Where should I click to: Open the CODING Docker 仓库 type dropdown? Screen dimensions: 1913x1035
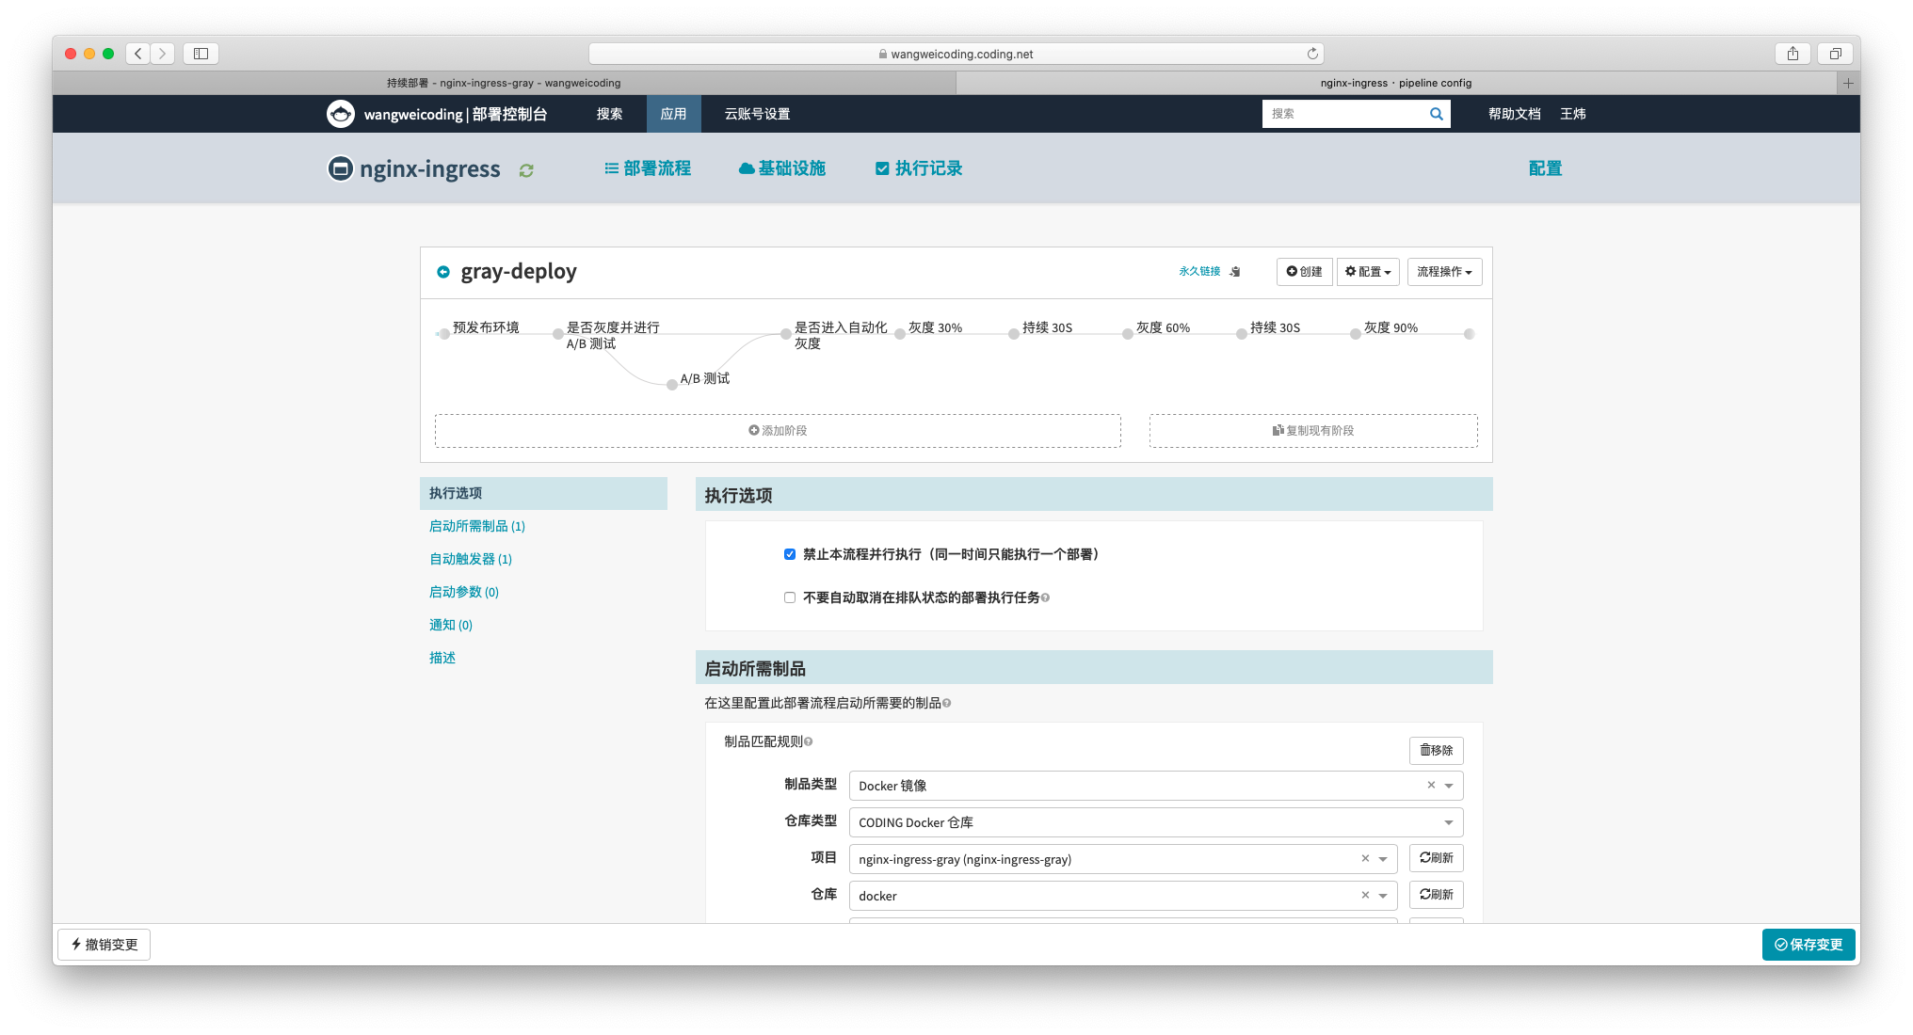tap(1155, 822)
